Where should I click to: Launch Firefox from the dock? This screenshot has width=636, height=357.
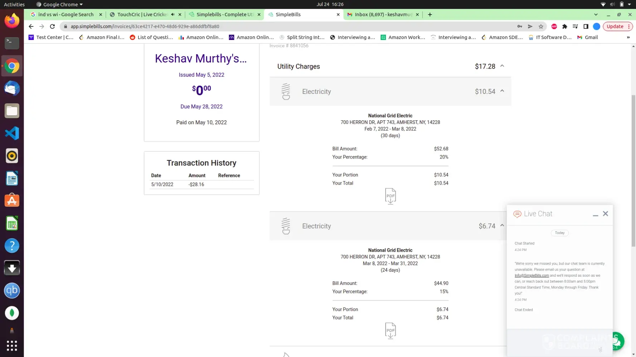[12, 21]
